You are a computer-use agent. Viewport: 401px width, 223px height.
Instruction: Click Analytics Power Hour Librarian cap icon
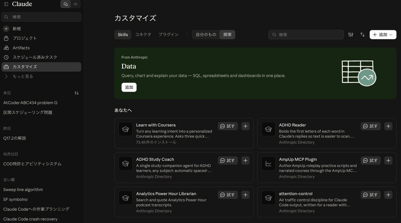125,198
